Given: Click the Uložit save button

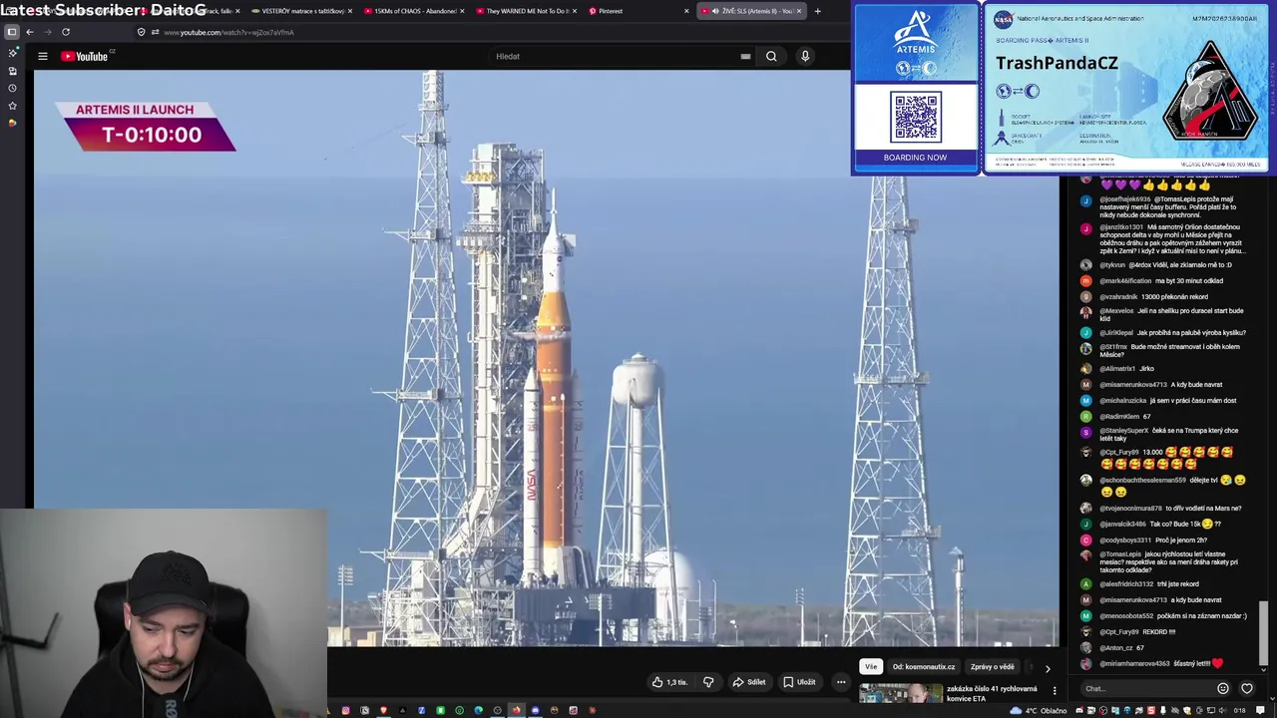Looking at the screenshot, I should tap(799, 682).
